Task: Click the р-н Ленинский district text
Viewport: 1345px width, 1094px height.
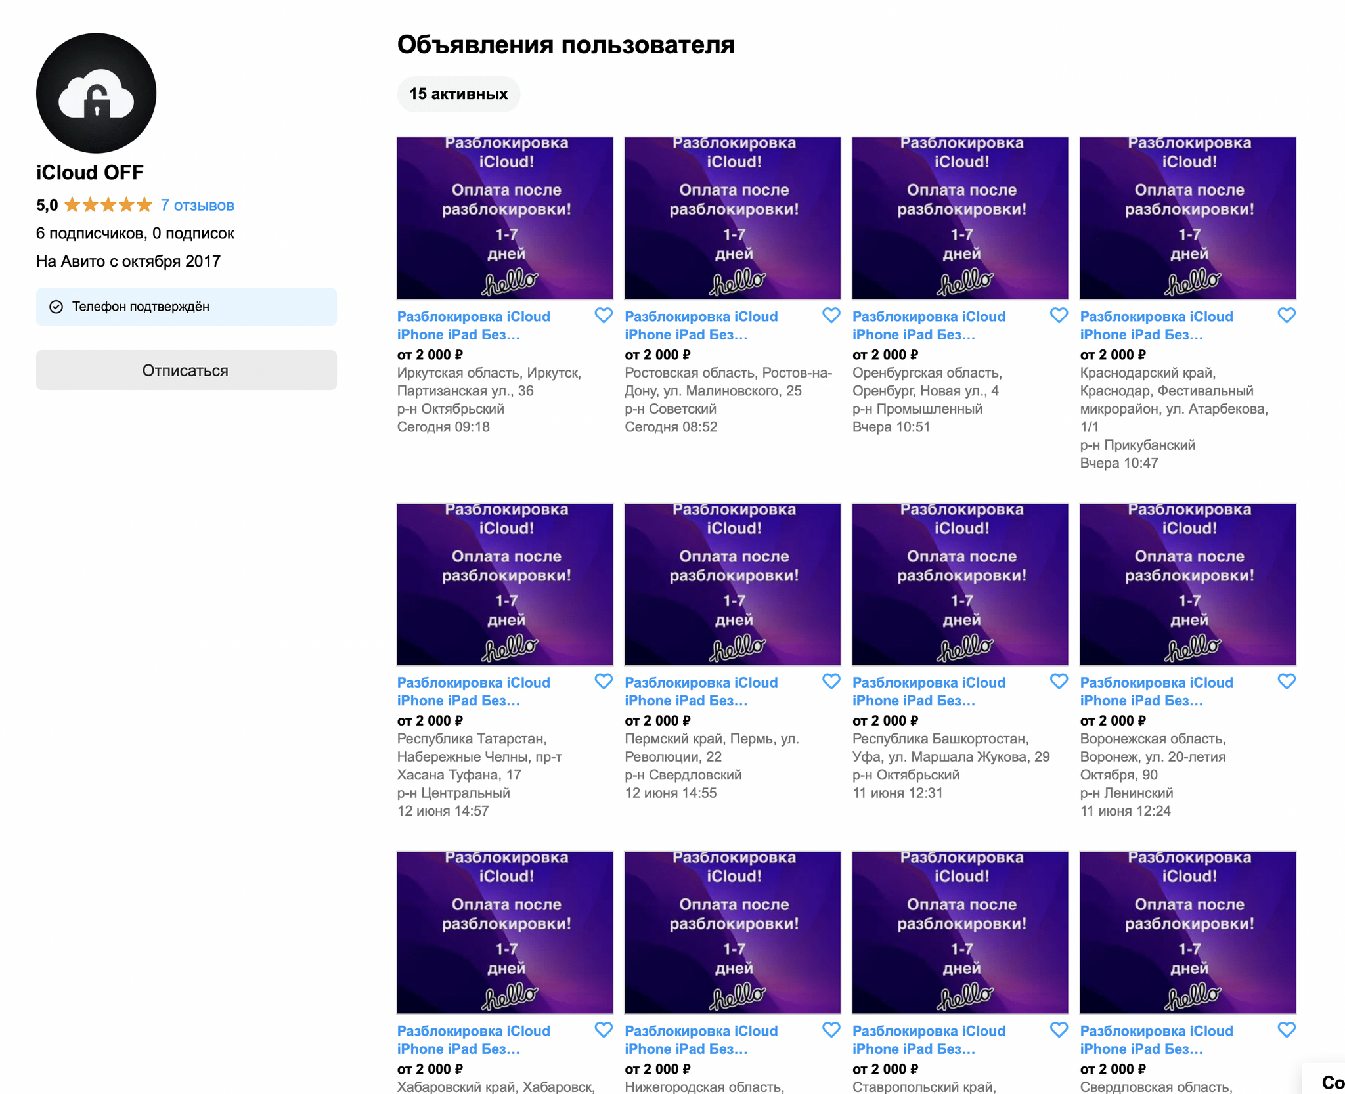Action: click(1126, 793)
